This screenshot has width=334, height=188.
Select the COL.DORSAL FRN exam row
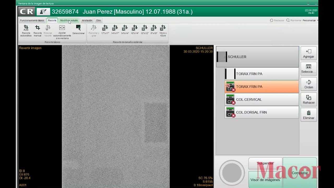(262, 112)
